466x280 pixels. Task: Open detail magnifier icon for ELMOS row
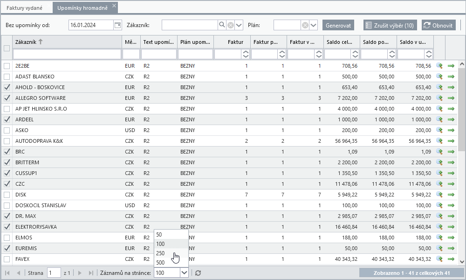click(439, 237)
